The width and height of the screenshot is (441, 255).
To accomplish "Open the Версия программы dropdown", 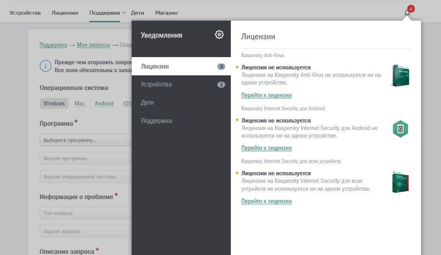I will point(86,158).
